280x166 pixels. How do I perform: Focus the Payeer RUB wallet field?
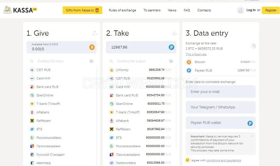click(221, 123)
